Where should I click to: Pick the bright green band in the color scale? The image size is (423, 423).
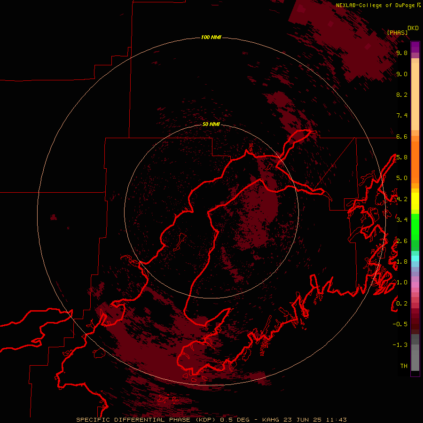pos(415,227)
